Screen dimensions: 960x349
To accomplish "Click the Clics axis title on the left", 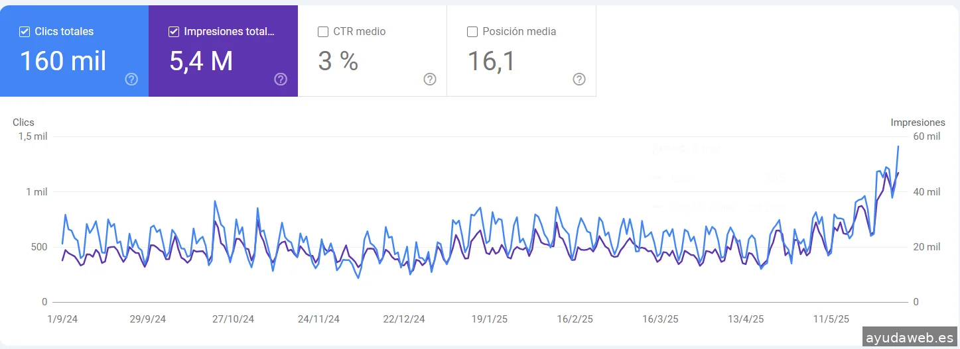I will 23,123.
